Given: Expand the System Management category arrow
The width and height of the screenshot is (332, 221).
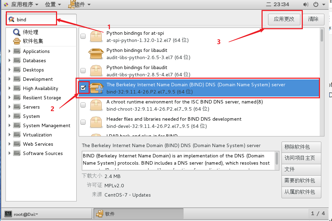Looking at the screenshot, I should click(x=10, y=125).
